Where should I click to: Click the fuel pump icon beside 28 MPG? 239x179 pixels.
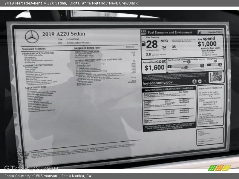click(x=144, y=44)
